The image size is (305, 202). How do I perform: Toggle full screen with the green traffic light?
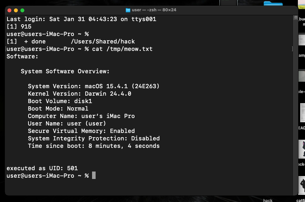[22, 10]
